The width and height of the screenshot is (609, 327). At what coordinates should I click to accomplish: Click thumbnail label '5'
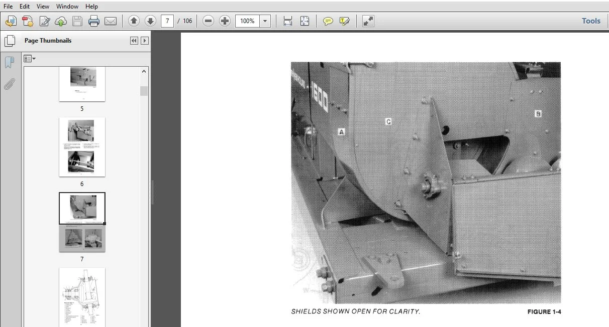(x=82, y=109)
